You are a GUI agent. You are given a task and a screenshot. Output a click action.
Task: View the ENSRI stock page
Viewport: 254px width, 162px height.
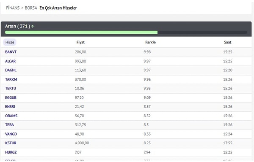click(10, 107)
